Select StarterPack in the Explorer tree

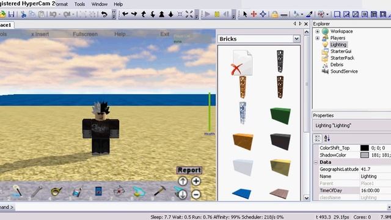[342, 58]
